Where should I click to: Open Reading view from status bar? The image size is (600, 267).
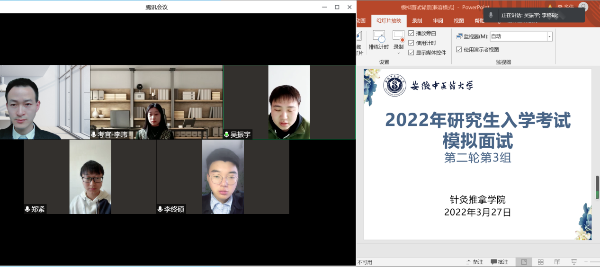click(557, 262)
